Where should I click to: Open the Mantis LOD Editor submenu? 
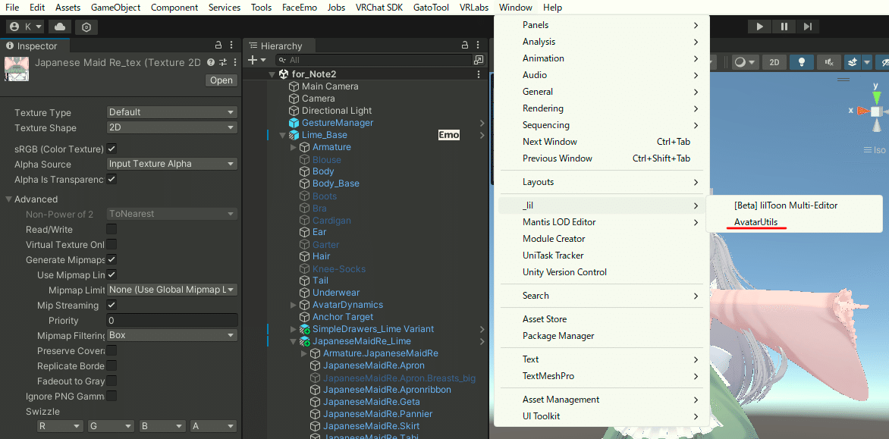point(602,222)
